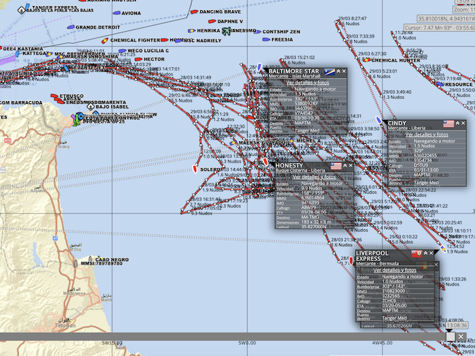Viewport: 475px width, 356px height.
Task: Select the AVIONA ship marker
Action: tap(116, 13)
